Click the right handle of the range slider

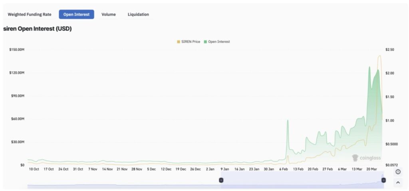pyautogui.click(x=383, y=180)
